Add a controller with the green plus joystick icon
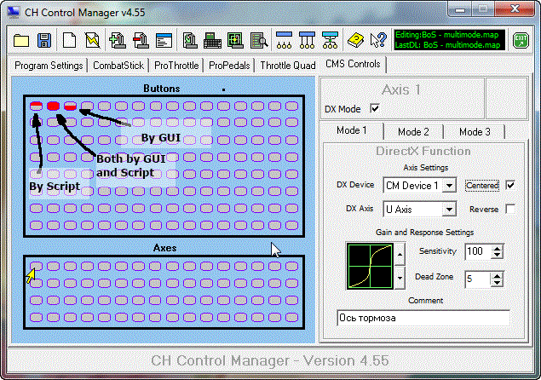The image size is (541, 380). coord(118,40)
